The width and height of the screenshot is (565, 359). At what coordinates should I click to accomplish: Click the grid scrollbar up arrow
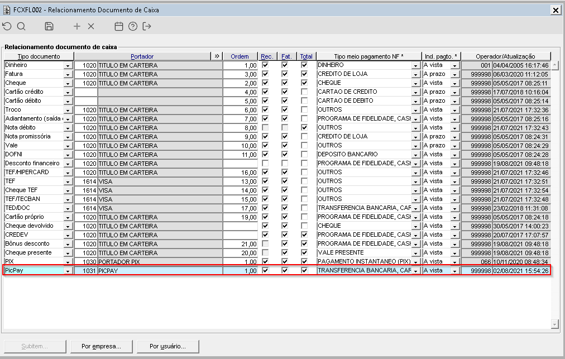pyautogui.click(x=555, y=65)
